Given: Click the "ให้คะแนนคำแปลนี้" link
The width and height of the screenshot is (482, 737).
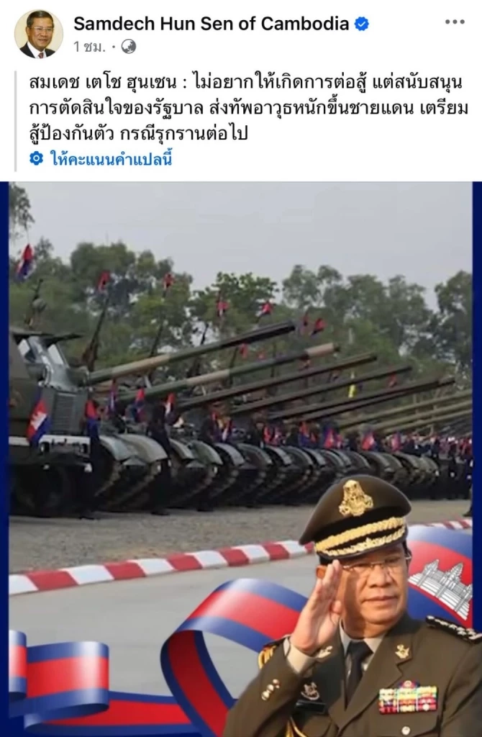Looking at the screenshot, I should (112, 159).
